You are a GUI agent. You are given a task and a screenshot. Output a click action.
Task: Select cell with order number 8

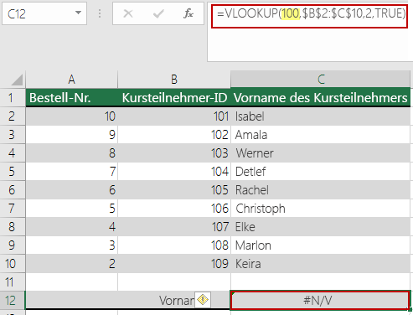[x=72, y=153]
